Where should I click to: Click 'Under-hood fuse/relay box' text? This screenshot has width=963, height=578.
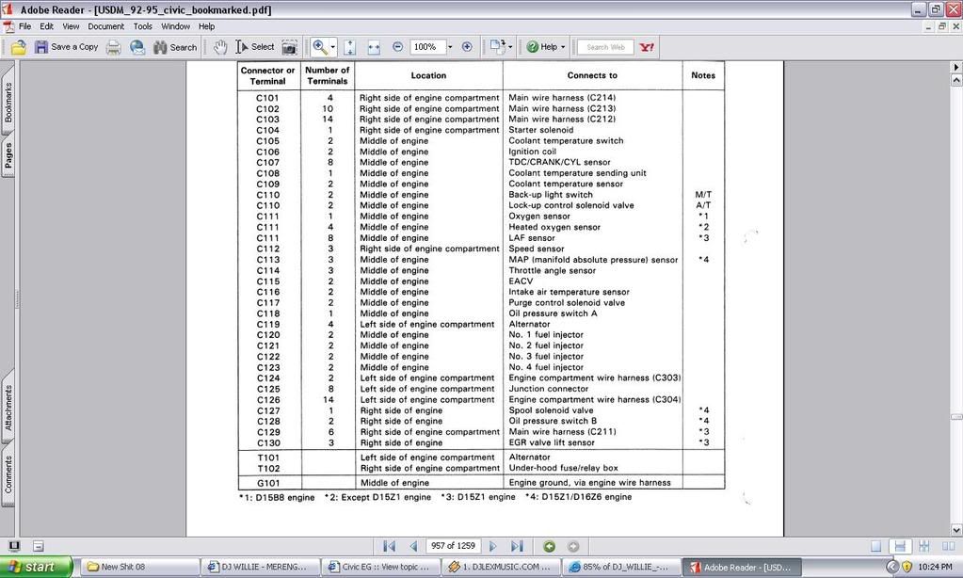click(563, 468)
